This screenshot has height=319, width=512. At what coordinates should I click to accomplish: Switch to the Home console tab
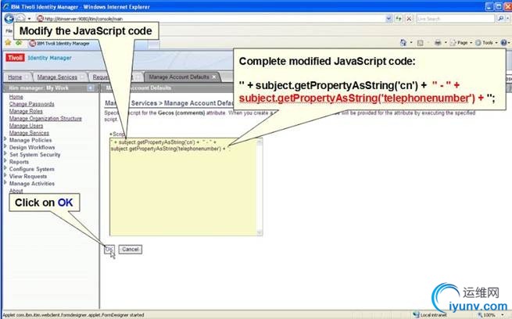click(15, 77)
